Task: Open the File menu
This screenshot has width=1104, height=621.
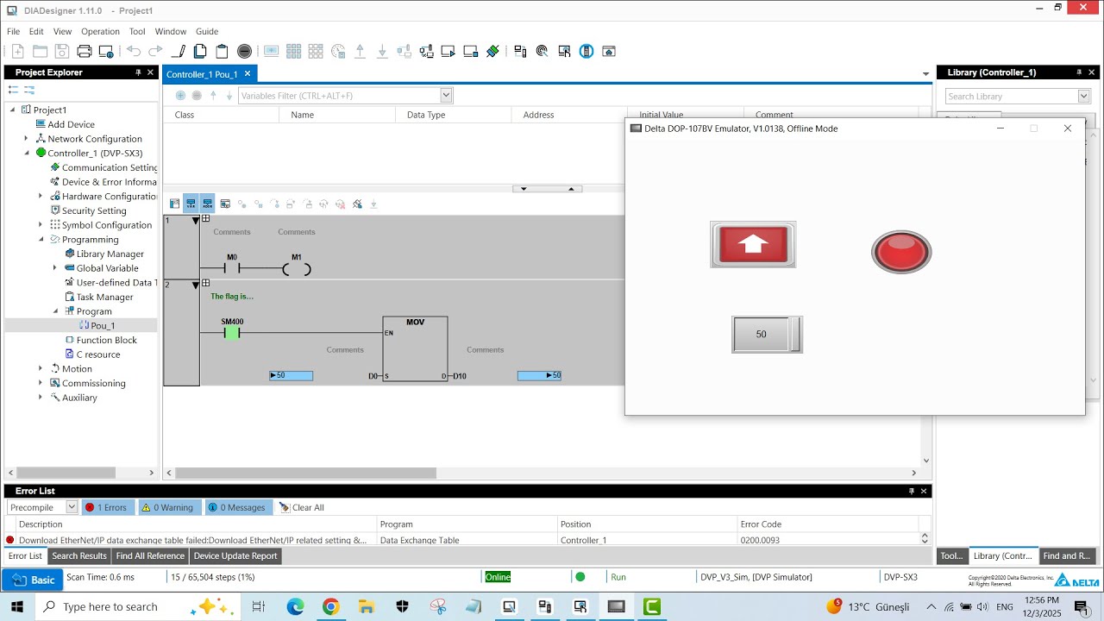Action: (x=14, y=31)
